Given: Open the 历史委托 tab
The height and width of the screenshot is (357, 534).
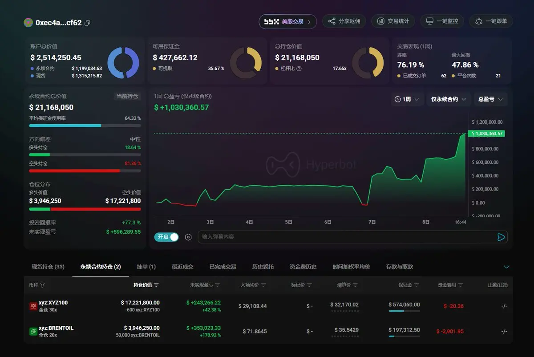Looking at the screenshot, I should pos(263,267).
